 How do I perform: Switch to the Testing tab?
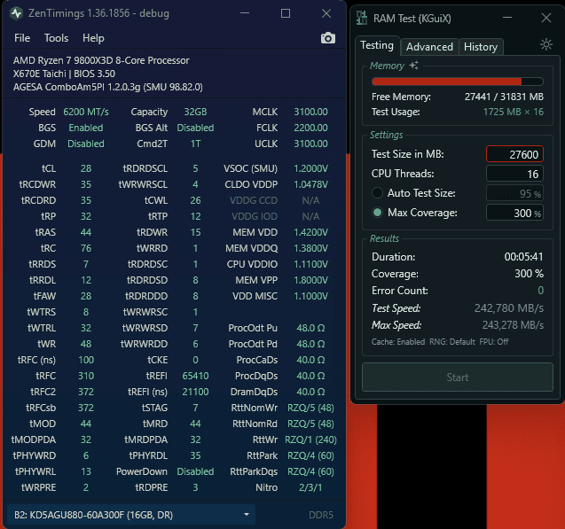(x=377, y=45)
